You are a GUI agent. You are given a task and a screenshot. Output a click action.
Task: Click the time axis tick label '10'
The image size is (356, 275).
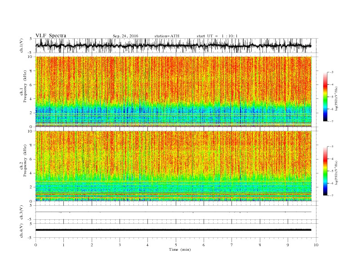click(x=316, y=245)
